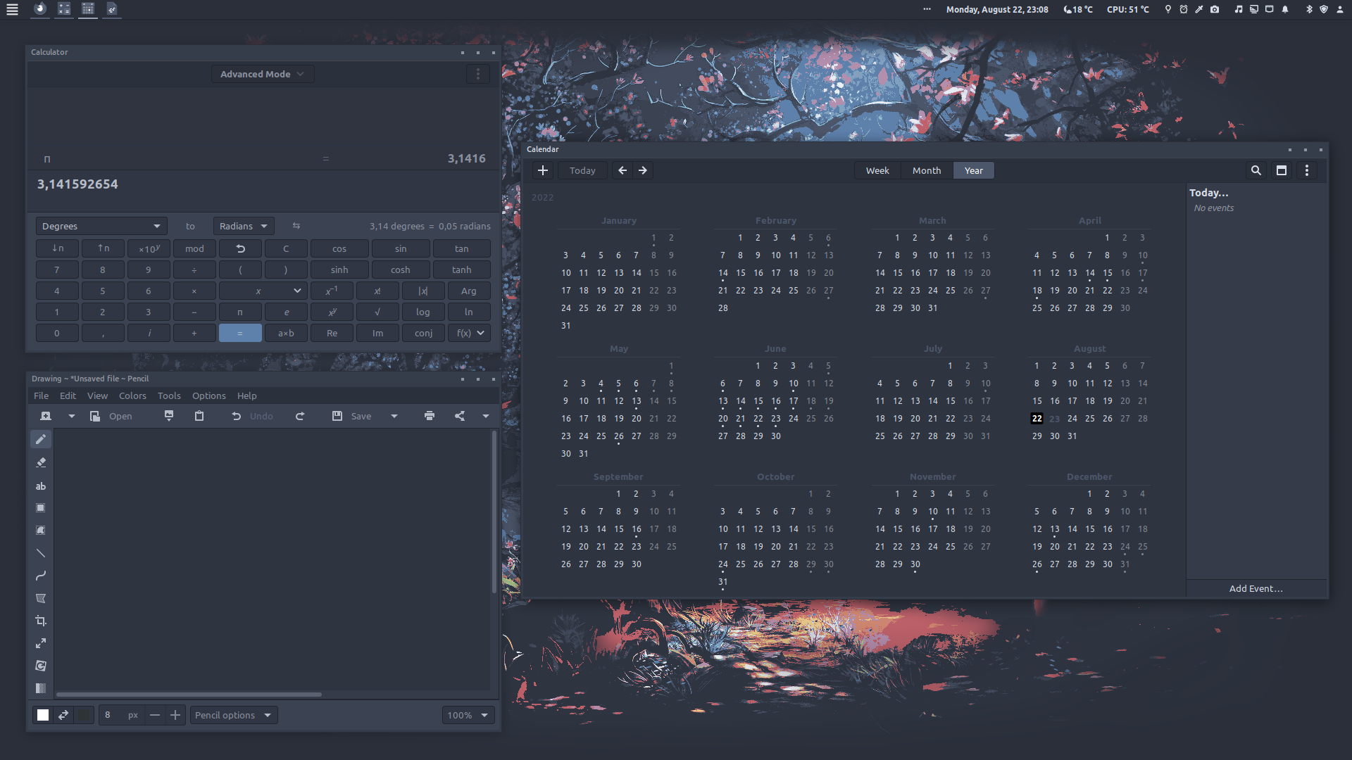The image size is (1352, 760).
Task: Expand the Pencil options dropdown
Action: tap(233, 715)
